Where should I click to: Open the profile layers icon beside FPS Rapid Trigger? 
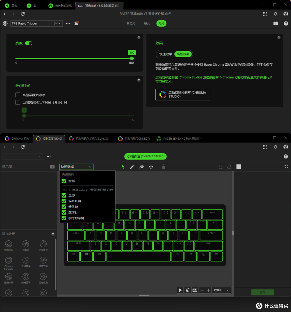click(5, 23)
